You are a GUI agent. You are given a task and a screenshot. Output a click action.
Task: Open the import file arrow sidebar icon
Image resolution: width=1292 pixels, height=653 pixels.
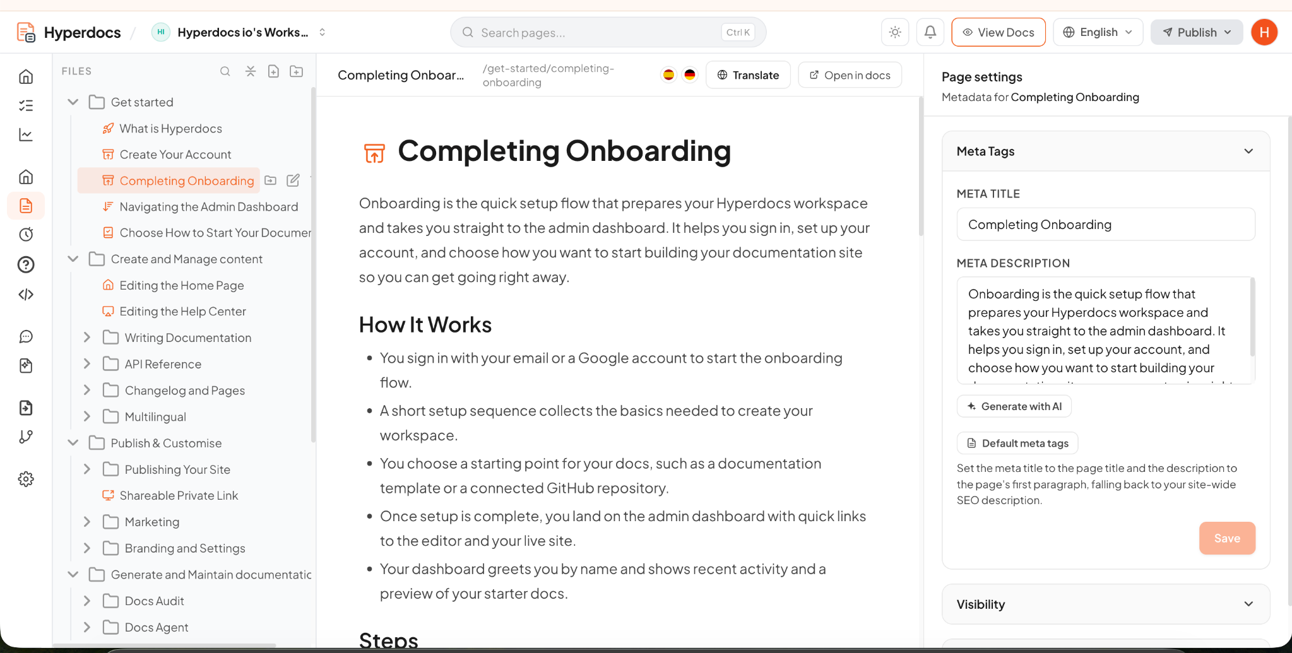pos(26,408)
